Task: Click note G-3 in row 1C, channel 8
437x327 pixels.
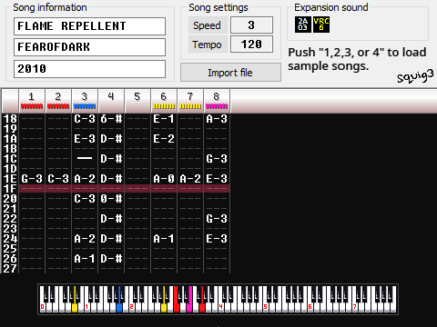Action: click(217, 159)
